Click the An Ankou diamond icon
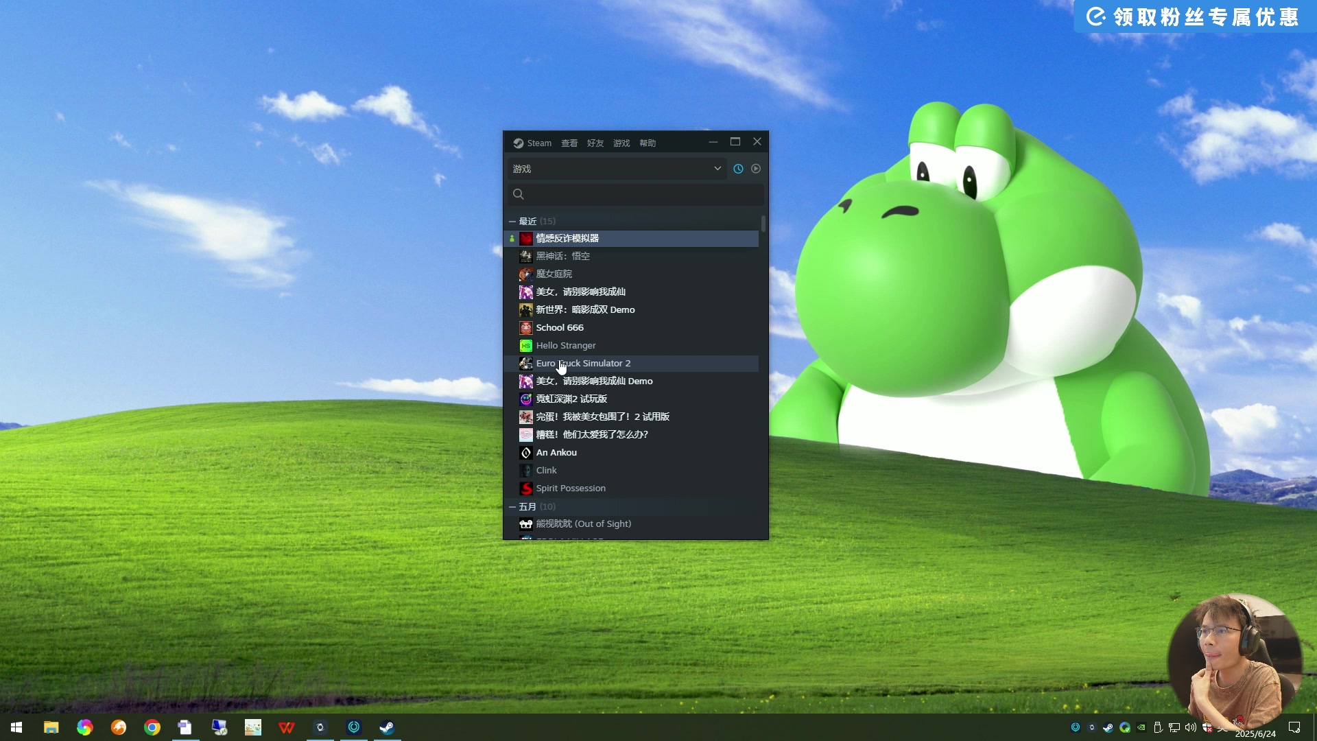 coord(526,452)
